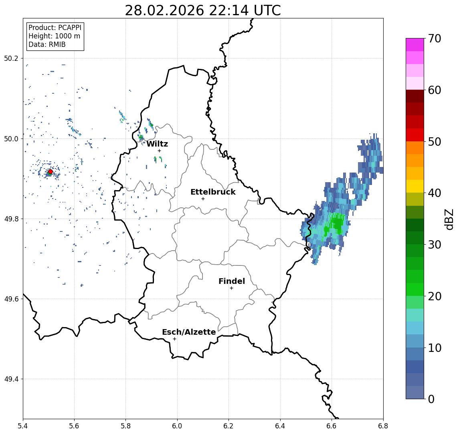Click the 40 tick on colorbar
Screen dimensions: 459x434
pos(435,193)
